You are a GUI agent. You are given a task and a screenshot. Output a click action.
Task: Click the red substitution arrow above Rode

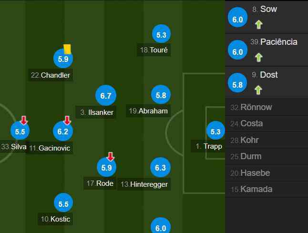(x=111, y=157)
